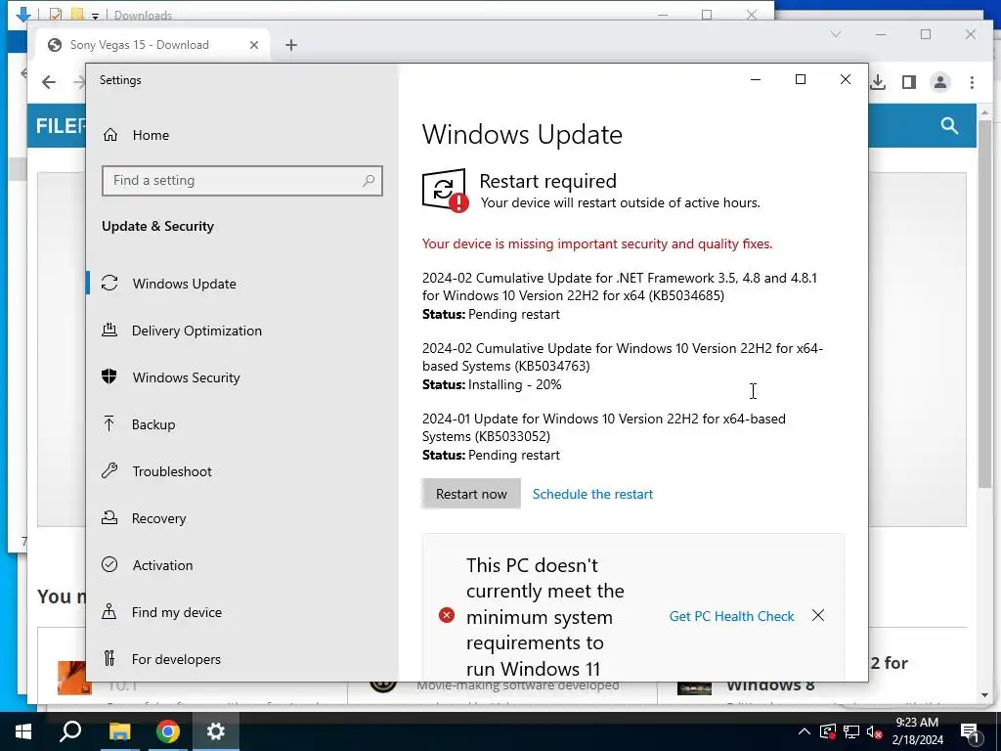Click the Windows Update sync arrows icon
The height and width of the screenshot is (751, 1001).
(x=109, y=283)
